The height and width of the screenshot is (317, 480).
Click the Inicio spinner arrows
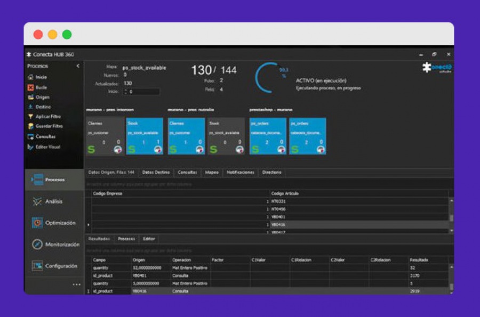point(125,92)
